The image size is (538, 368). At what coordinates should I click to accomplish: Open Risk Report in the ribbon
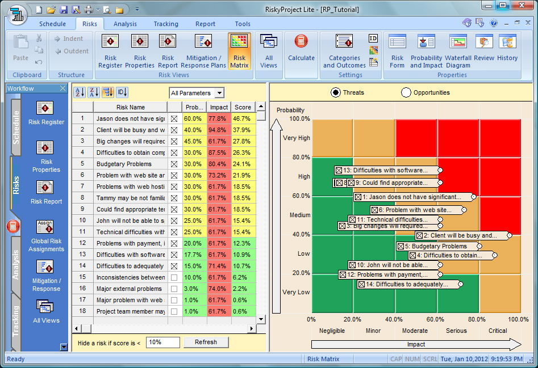coord(168,51)
